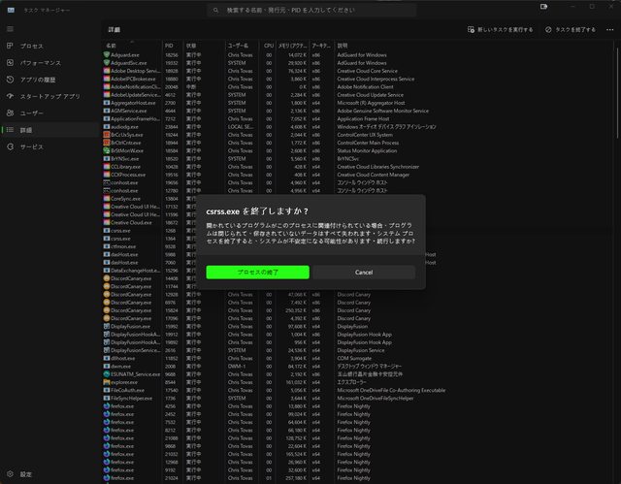Image resolution: width=621 pixels, height=484 pixels.
Task: Open the パフォーマンス (Performance) page
Action: pyautogui.click(x=39, y=60)
